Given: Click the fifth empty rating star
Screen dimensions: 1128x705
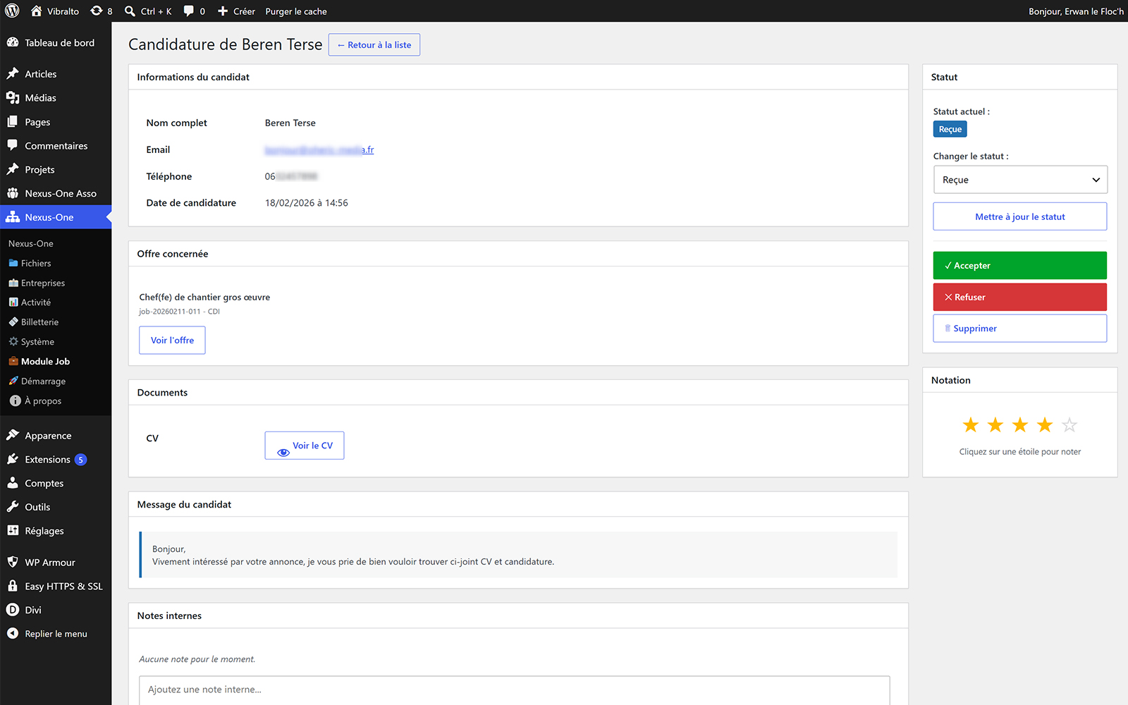Looking at the screenshot, I should point(1069,425).
